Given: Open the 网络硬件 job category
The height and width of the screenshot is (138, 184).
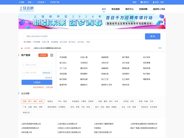Looking at the screenshot, I should click(x=84, y=74).
